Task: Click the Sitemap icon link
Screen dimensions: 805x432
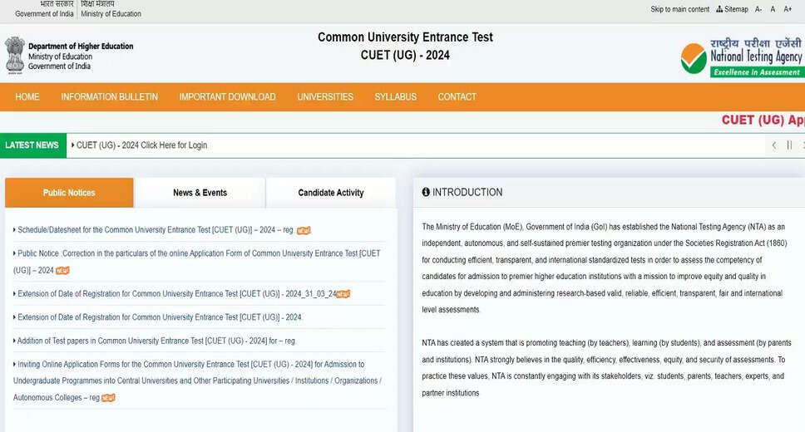Action: 732,9
